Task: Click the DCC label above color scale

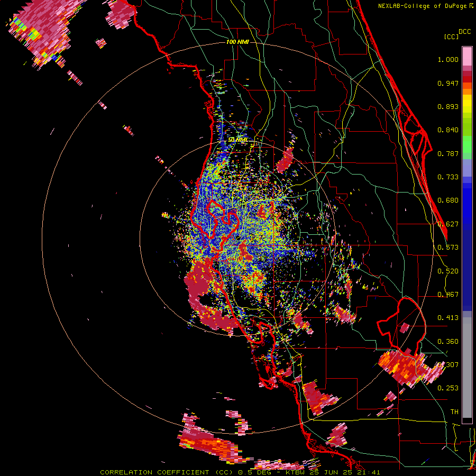Action: (x=464, y=32)
